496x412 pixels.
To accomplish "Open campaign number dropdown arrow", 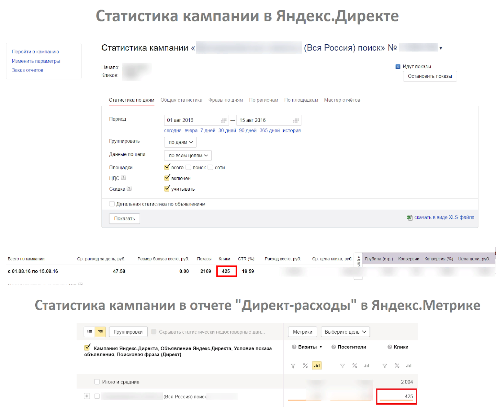I will click(x=441, y=48).
